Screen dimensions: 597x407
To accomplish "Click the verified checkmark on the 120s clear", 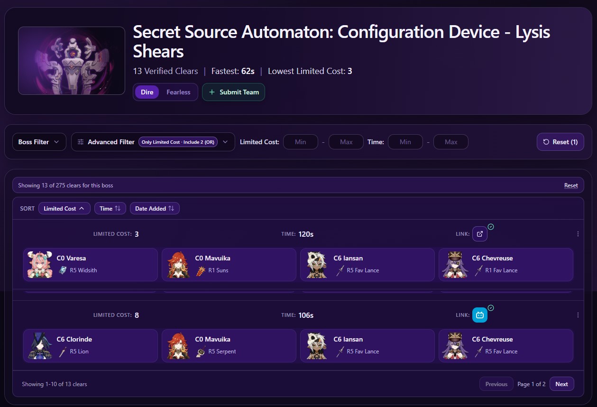I will point(491,227).
